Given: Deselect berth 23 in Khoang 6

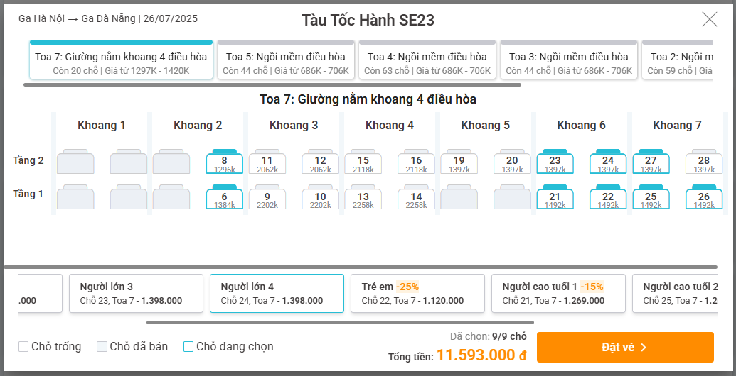Looking at the screenshot, I should [x=555, y=162].
